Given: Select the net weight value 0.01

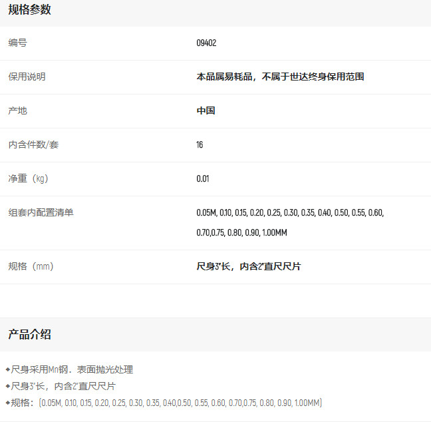Looking at the screenshot, I should coord(203,179).
